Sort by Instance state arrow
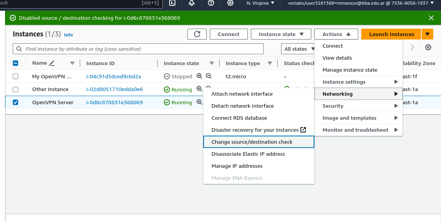 (212, 63)
